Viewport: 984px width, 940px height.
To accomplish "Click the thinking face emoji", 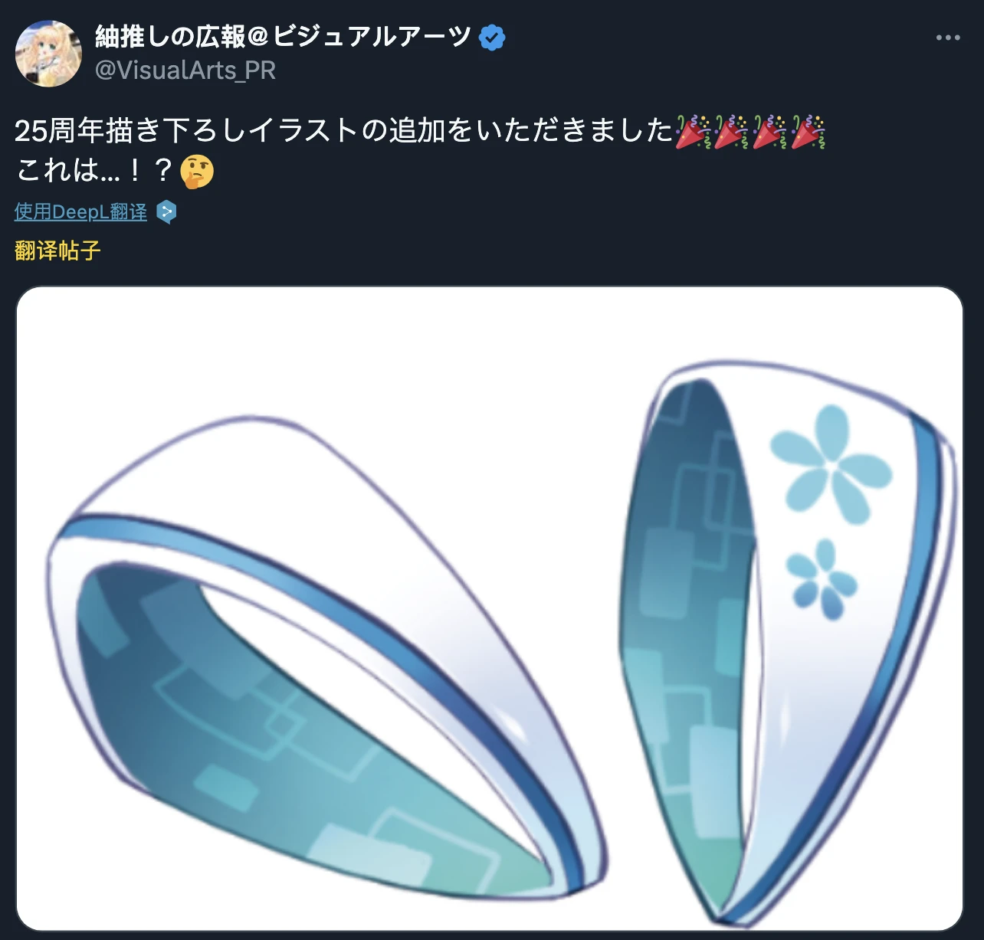I will click(x=197, y=170).
